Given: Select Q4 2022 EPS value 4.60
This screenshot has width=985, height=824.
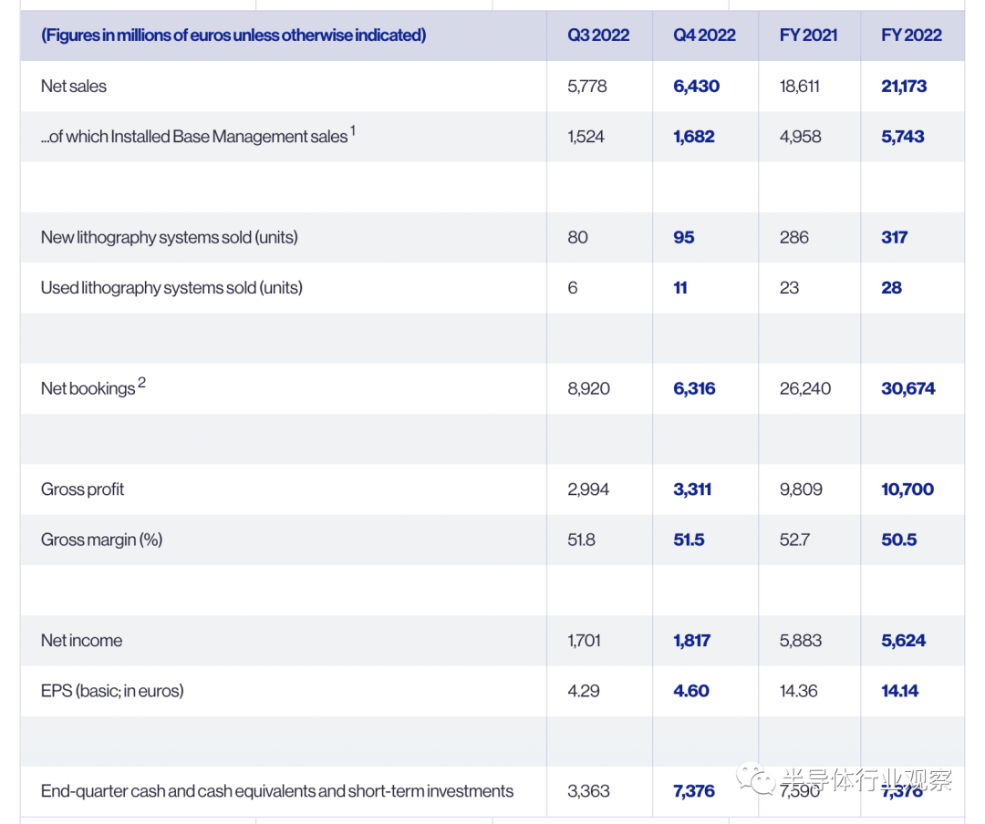Looking at the screenshot, I should click(x=691, y=691).
